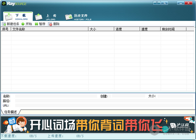Open the help question mark button
Screen dimensions: 196x140
click(157, 3)
